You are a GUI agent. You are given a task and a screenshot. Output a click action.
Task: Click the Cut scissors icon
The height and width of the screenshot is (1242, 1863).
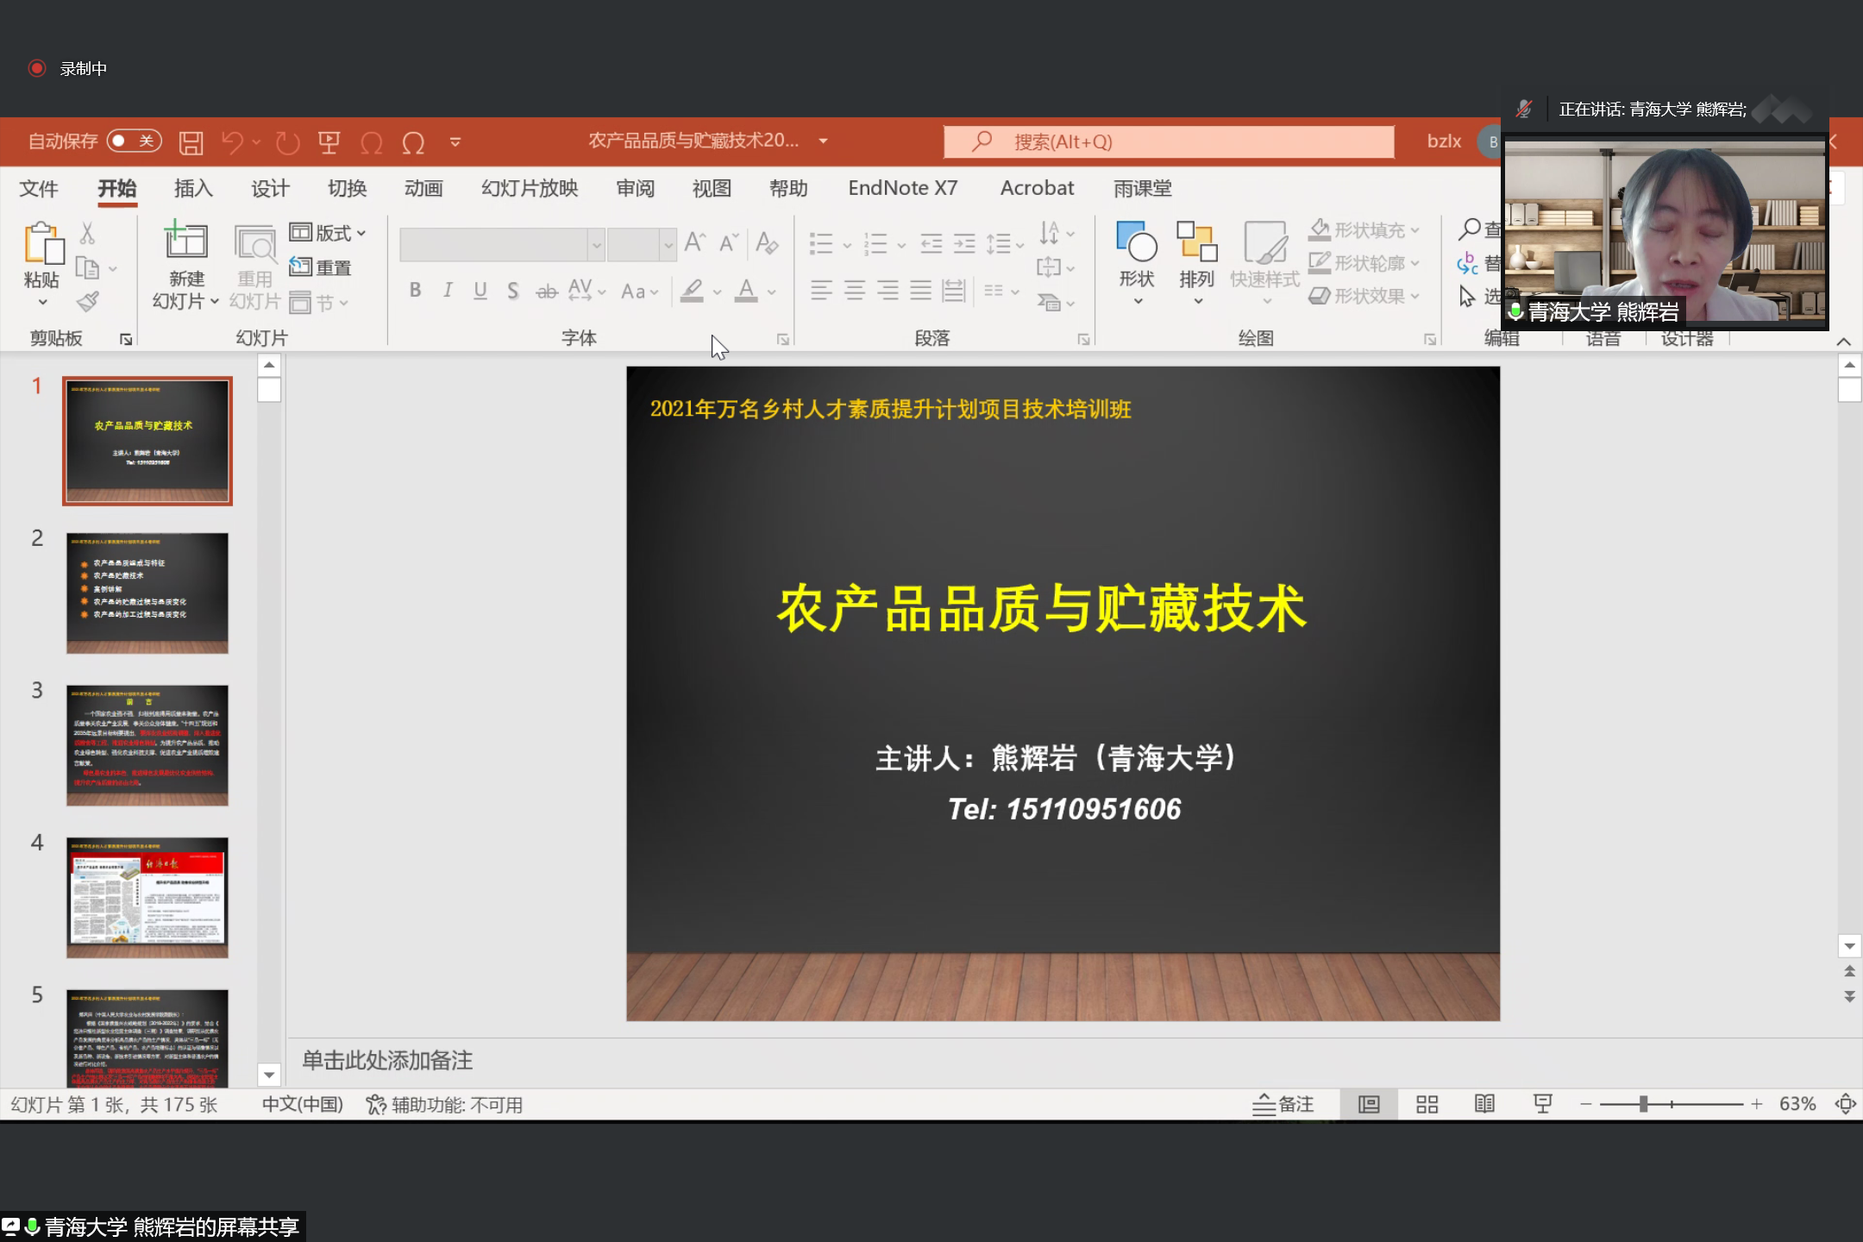click(x=87, y=233)
